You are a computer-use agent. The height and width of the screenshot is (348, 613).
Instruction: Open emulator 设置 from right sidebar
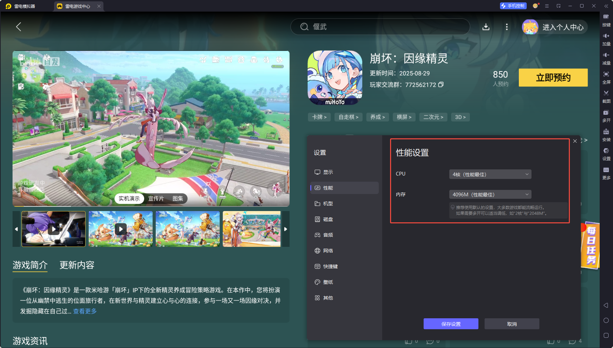[x=606, y=154]
